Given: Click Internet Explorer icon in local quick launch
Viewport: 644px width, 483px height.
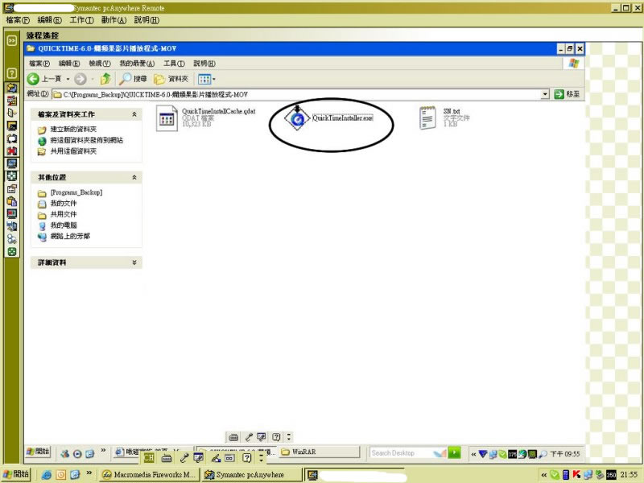Looking at the screenshot, I should tap(47, 474).
